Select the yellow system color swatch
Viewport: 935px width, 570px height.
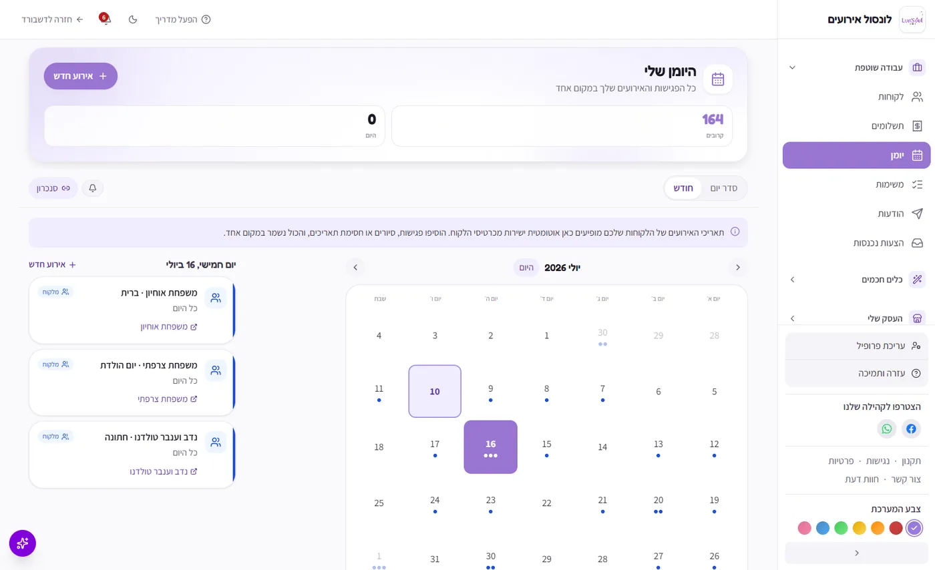[860, 528]
